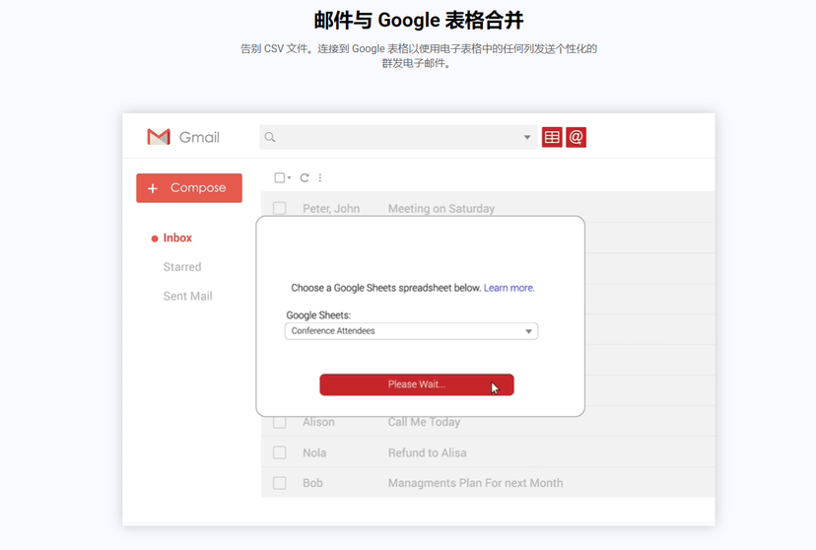The width and height of the screenshot is (816, 550).
Task: Click inside the Gmail search field
Action: 398,137
